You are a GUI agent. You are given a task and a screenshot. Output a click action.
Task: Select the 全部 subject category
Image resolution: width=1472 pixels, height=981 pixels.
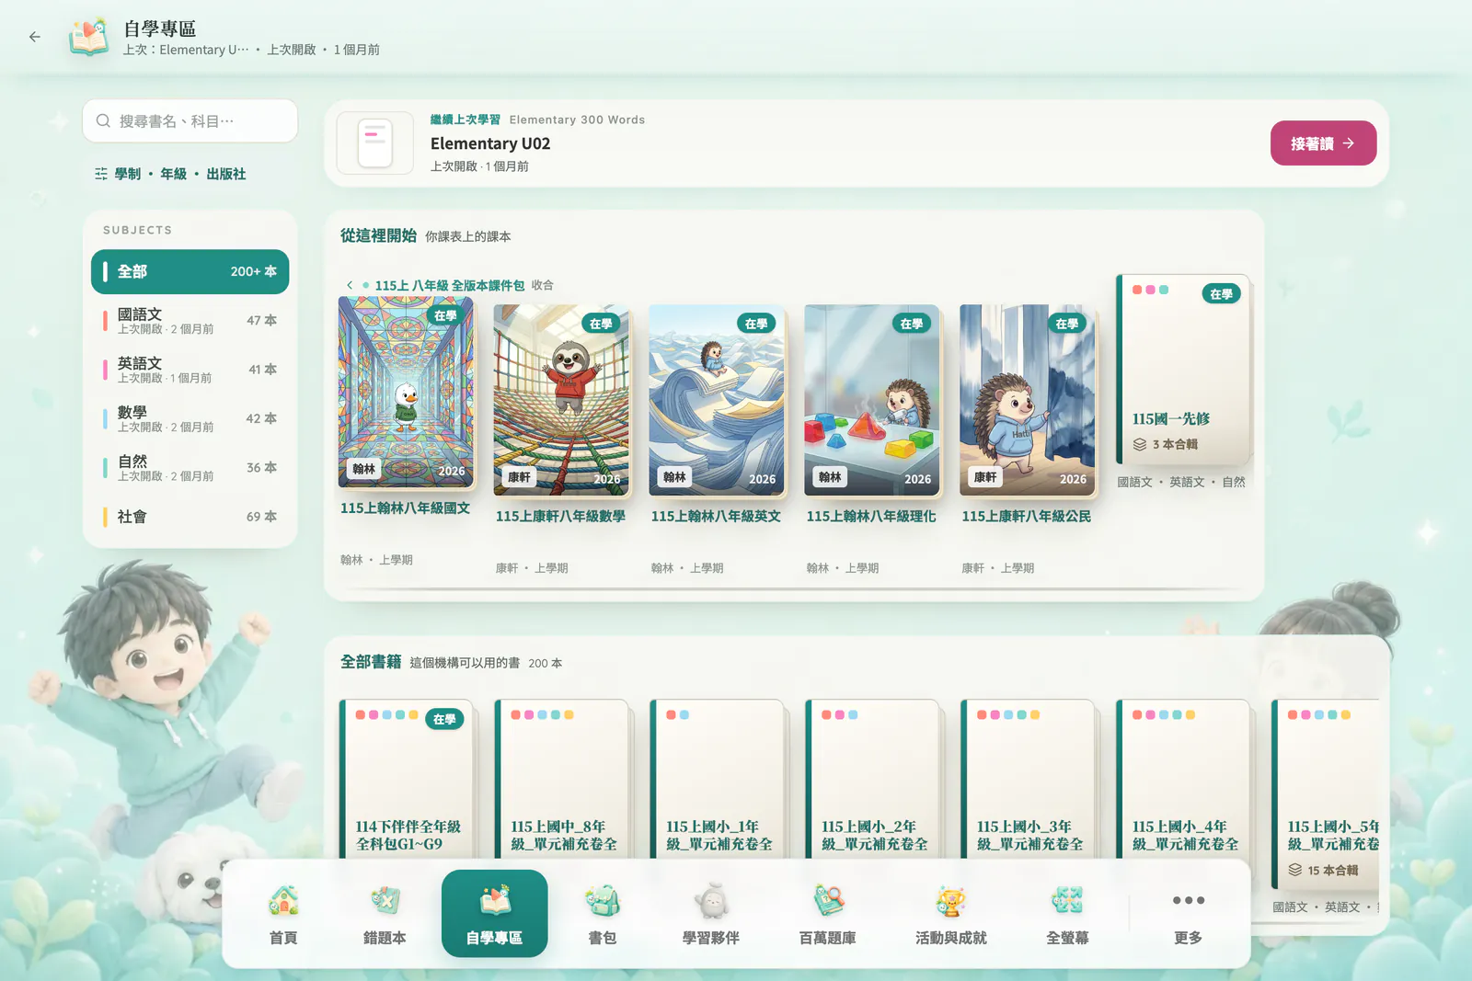coord(190,272)
